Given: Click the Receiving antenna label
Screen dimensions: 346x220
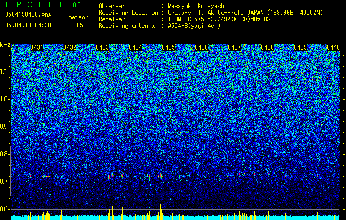Looking at the screenshot, I should [127, 26].
